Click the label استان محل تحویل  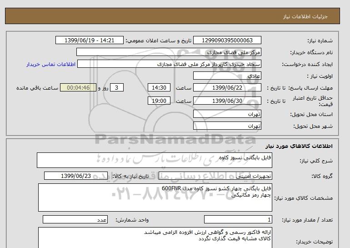[x=311, y=114]
